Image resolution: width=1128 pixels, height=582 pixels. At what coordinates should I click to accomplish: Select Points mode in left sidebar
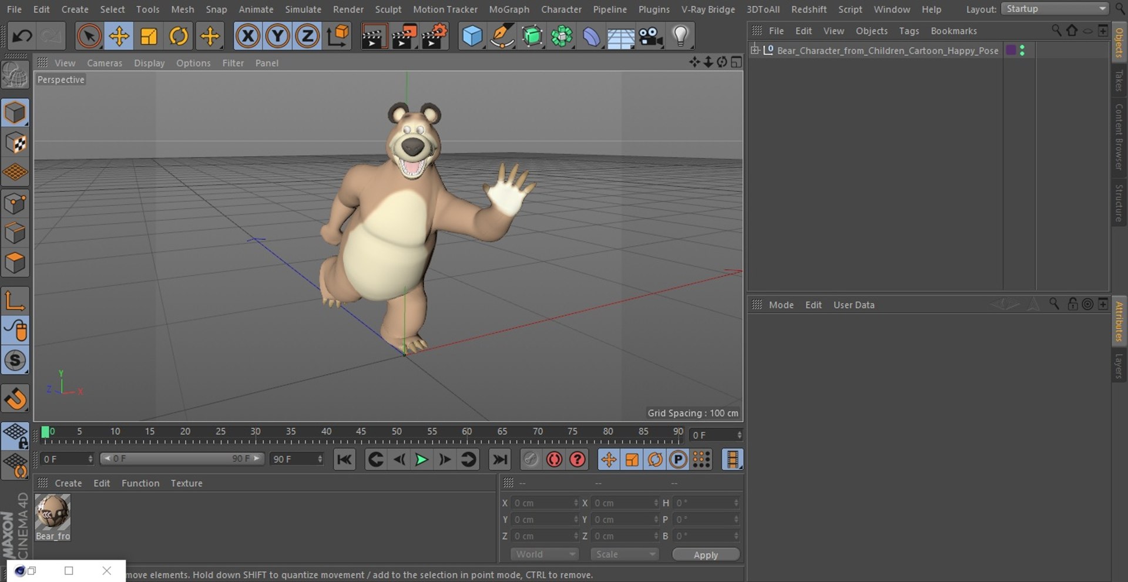(15, 204)
